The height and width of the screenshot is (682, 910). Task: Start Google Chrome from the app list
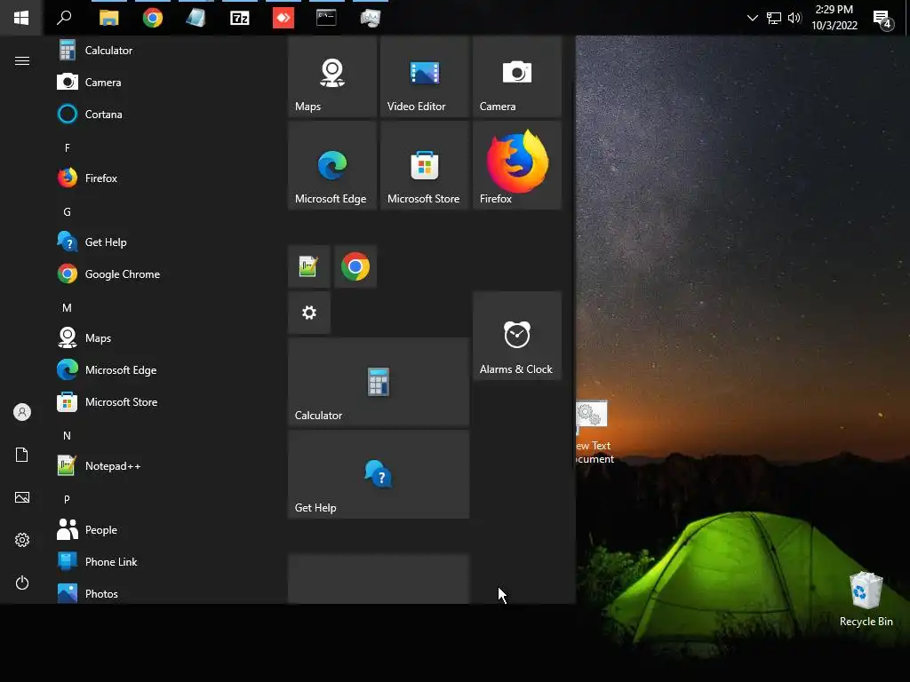click(165, 274)
